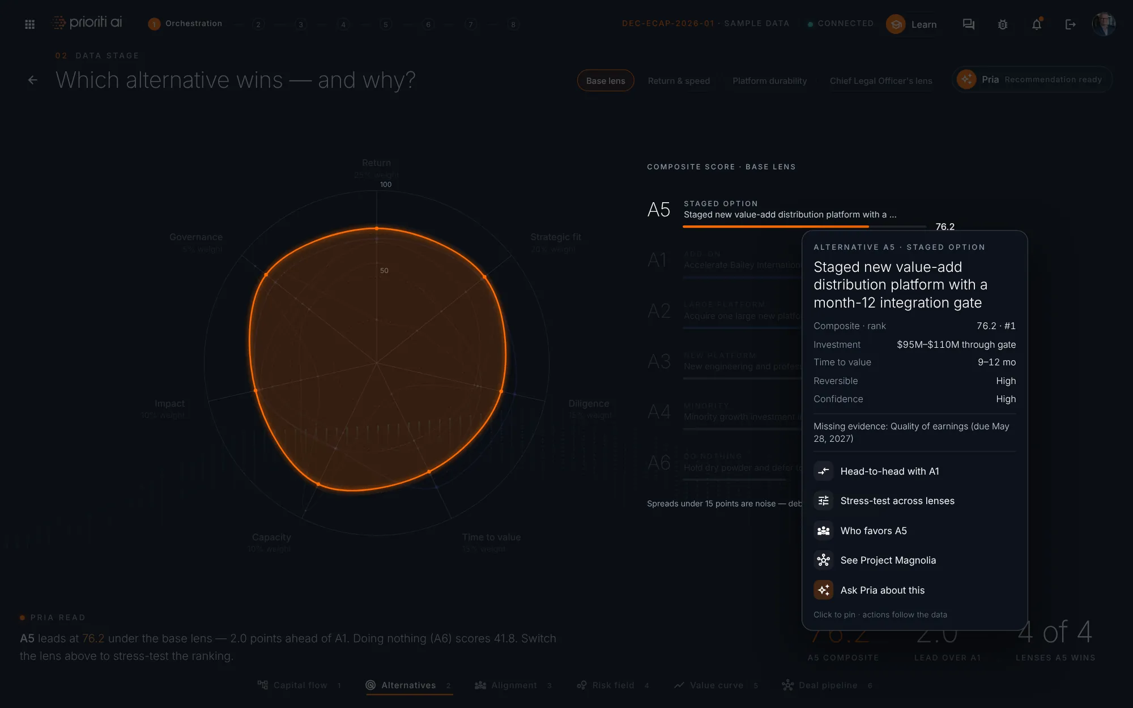The image size is (1133, 708).
Task: Jump to workflow step 8
Action: [x=513, y=24]
